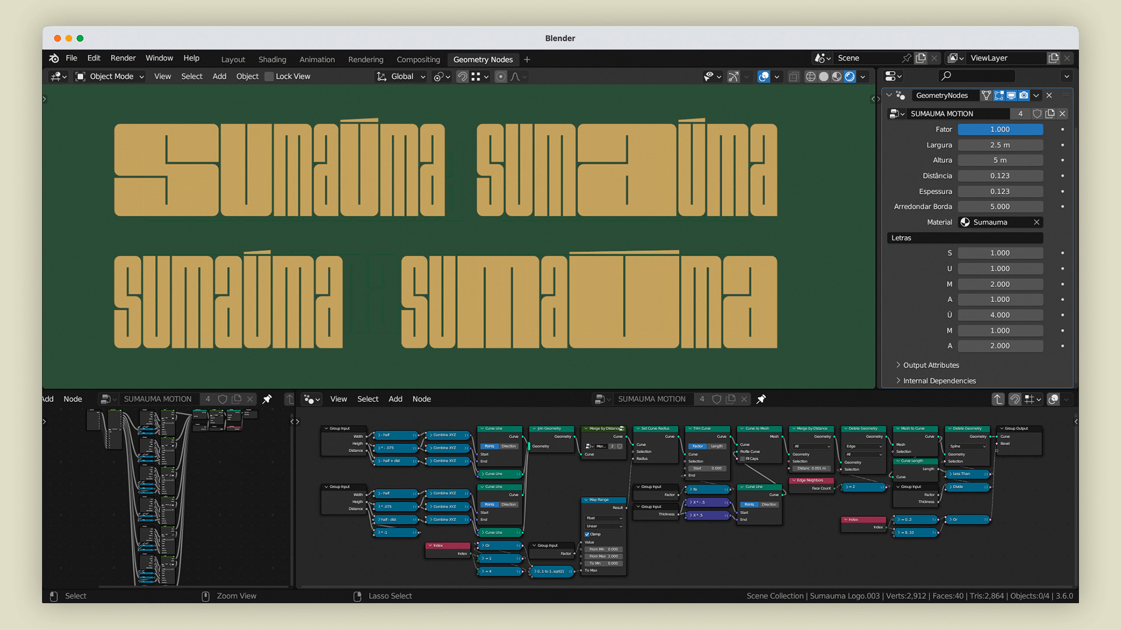Image resolution: width=1121 pixels, height=630 pixels.
Task: Click the Map Range node header
Action: pos(603,500)
